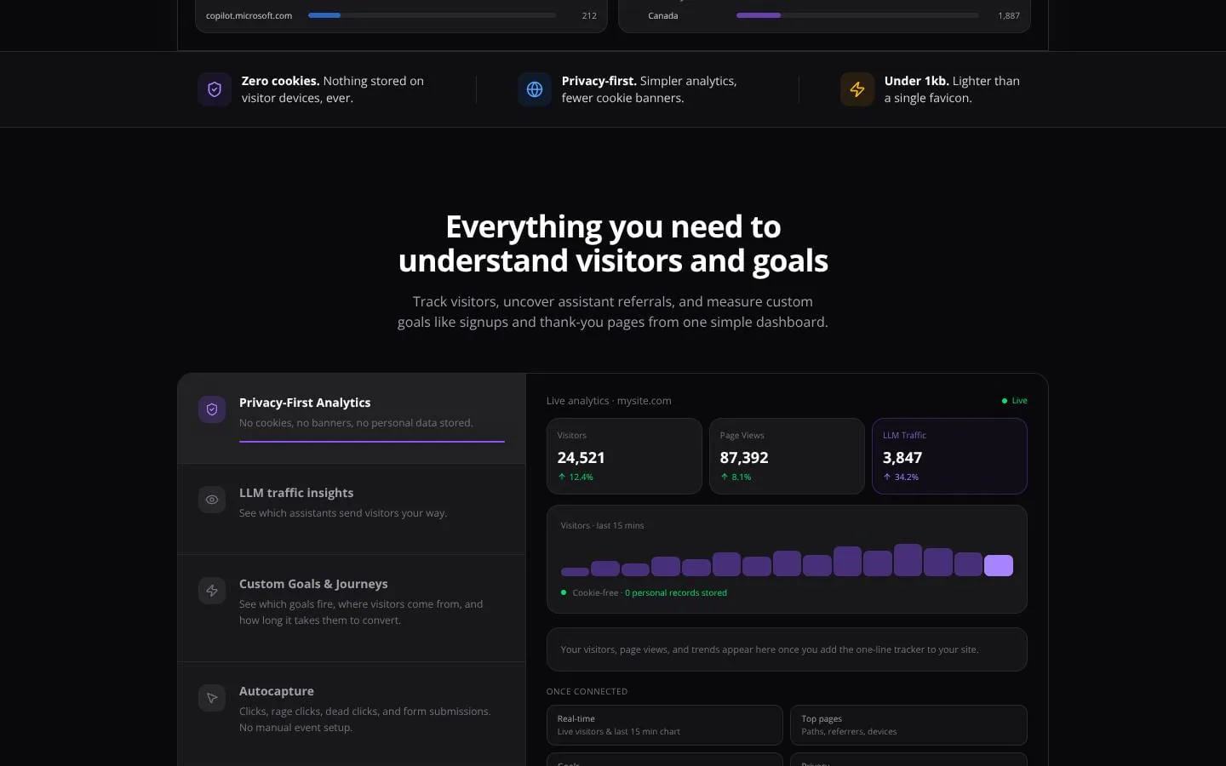The image size is (1226, 766).
Task: Click the No cookies, no banners description
Action: (x=356, y=423)
